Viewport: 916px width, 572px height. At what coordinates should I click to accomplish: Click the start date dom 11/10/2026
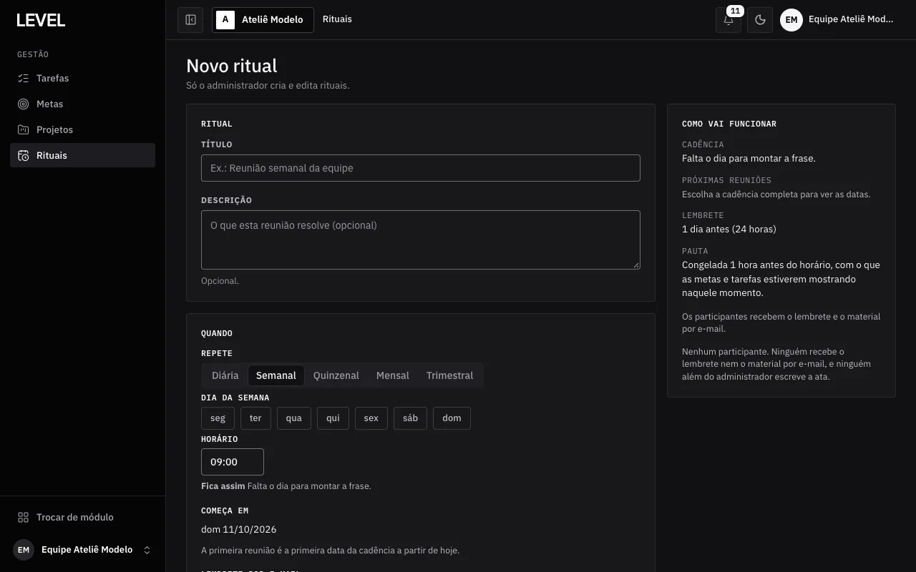point(239,530)
